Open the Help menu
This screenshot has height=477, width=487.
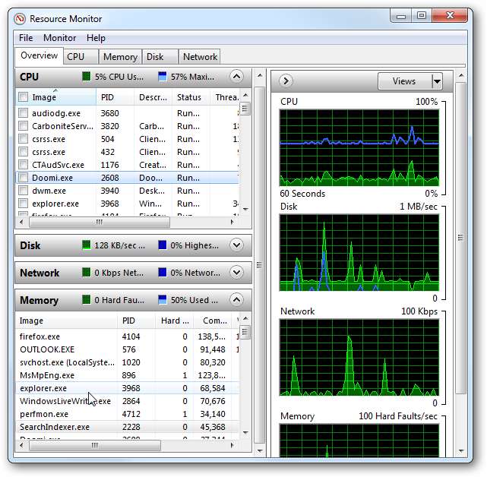click(x=96, y=38)
